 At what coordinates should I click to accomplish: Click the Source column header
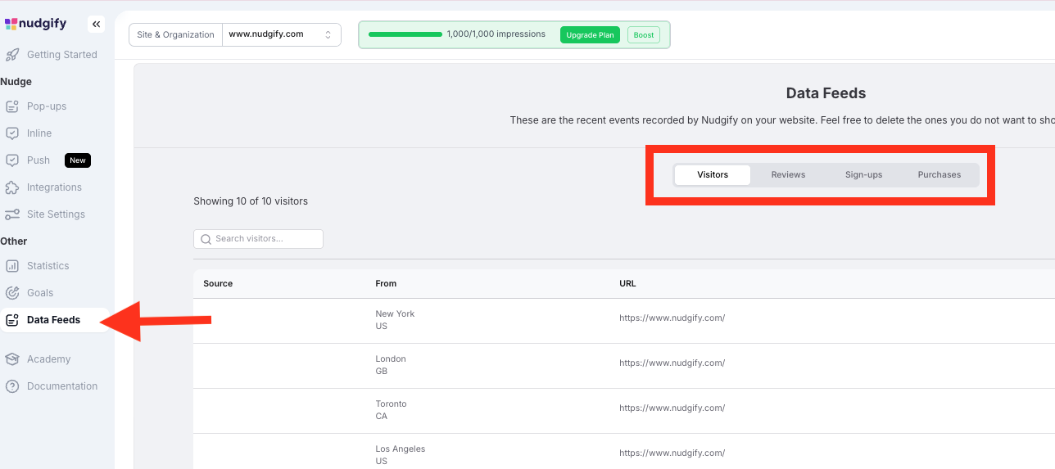(218, 284)
